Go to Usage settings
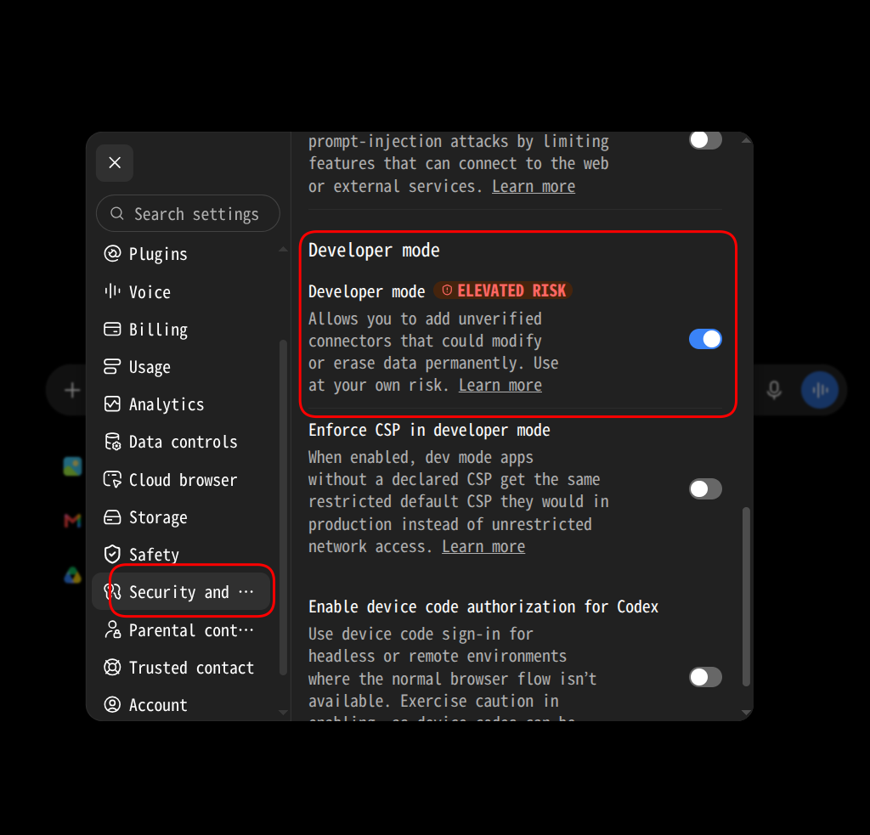The width and height of the screenshot is (870, 835). pos(150,367)
